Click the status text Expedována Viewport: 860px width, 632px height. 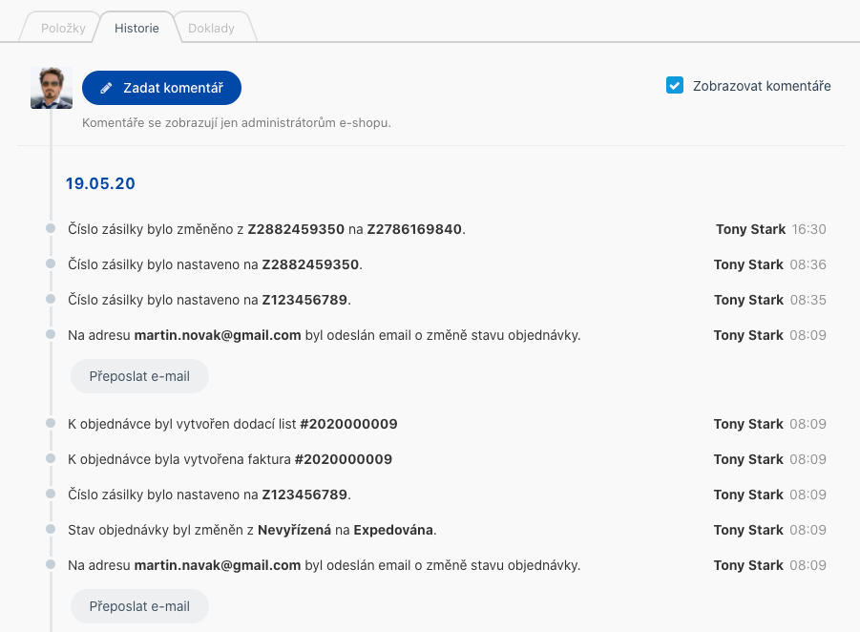393,530
